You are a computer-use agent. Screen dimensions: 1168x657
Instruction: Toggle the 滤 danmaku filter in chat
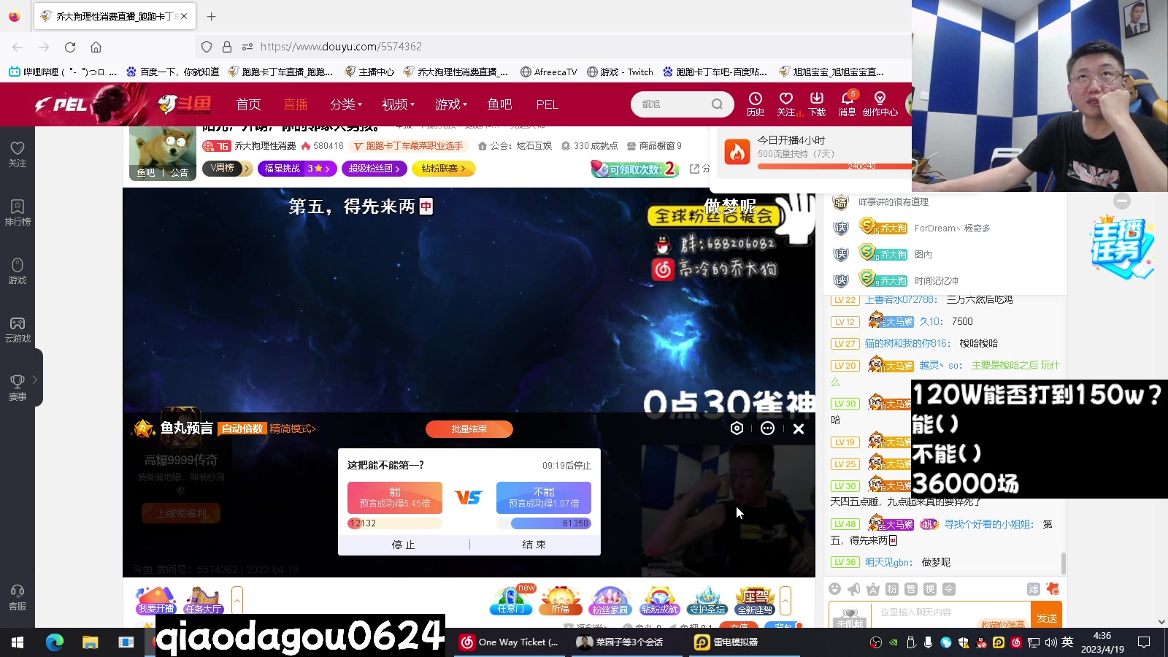coord(1032,588)
